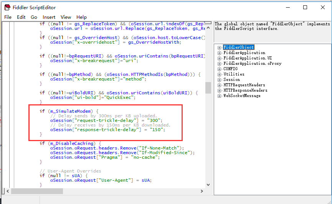Select WebSocketMessage in the class tree
This screenshot has height=204, width=332.
tap(242, 95)
